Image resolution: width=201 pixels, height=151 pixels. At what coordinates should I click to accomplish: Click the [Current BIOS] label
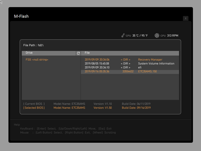(x=34, y=104)
